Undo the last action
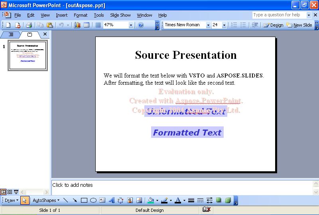This screenshot has width=319, height=215. click(61, 25)
